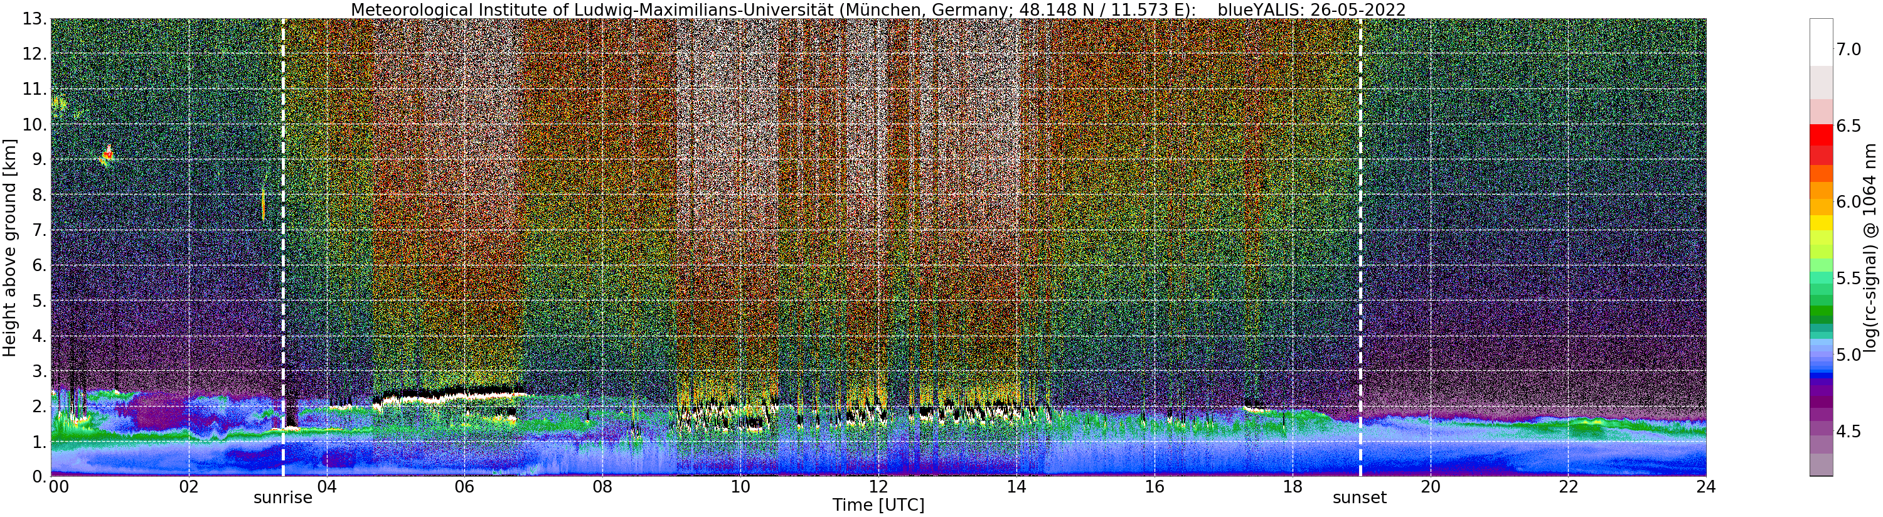1883x517 pixels.
Task: Click the y-axis tick label '2.'
Action: pos(39,406)
